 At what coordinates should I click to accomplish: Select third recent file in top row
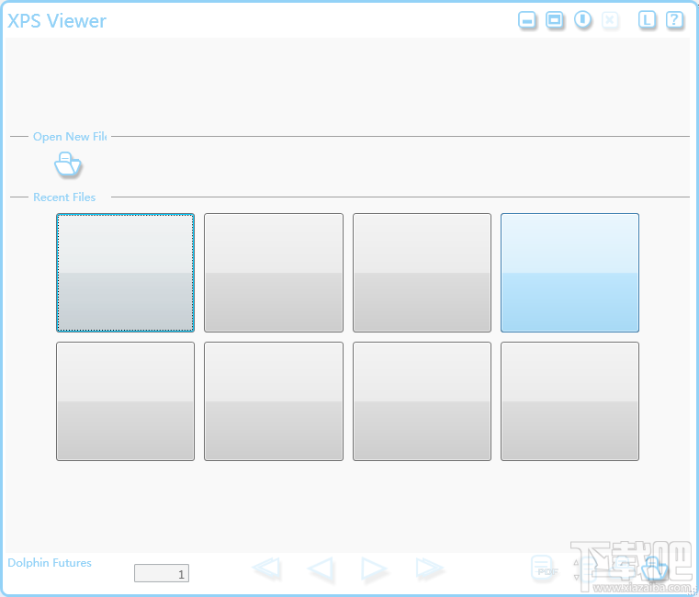point(422,273)
